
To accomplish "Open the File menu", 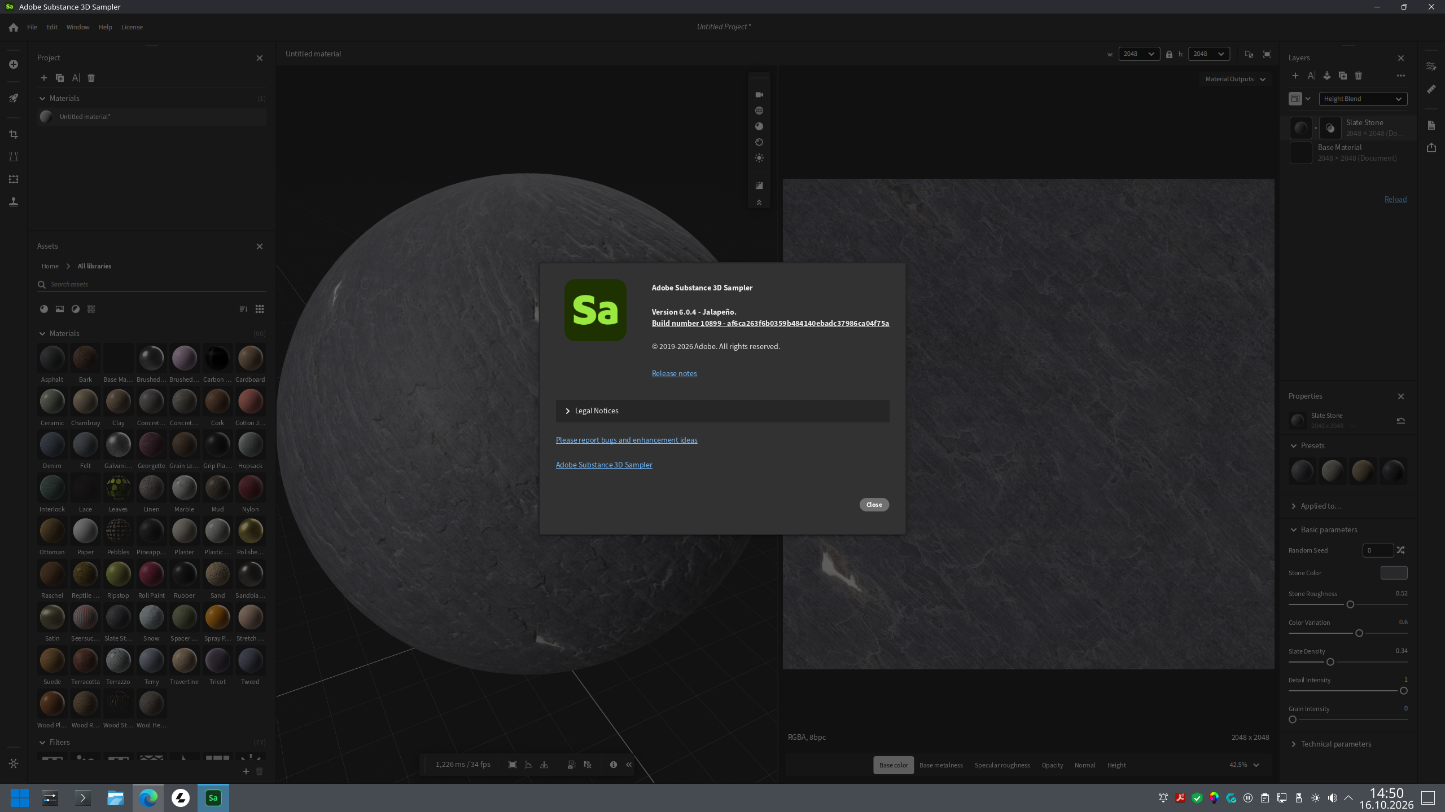I will click(x=32, y=27).
